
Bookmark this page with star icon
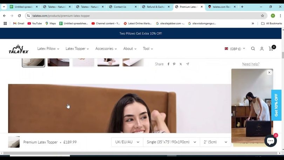point(262,16)
